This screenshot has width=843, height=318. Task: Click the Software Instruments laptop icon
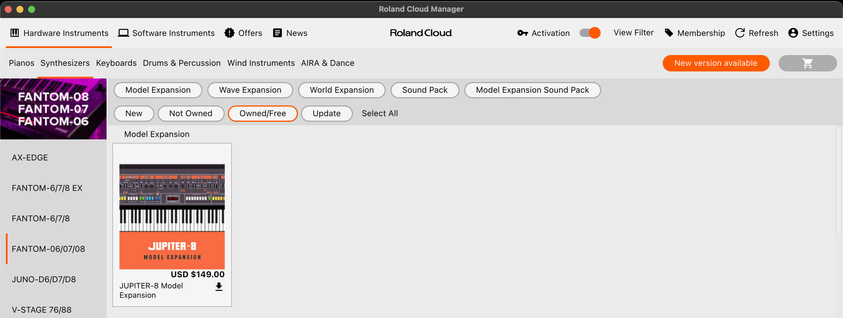(123, 33)
